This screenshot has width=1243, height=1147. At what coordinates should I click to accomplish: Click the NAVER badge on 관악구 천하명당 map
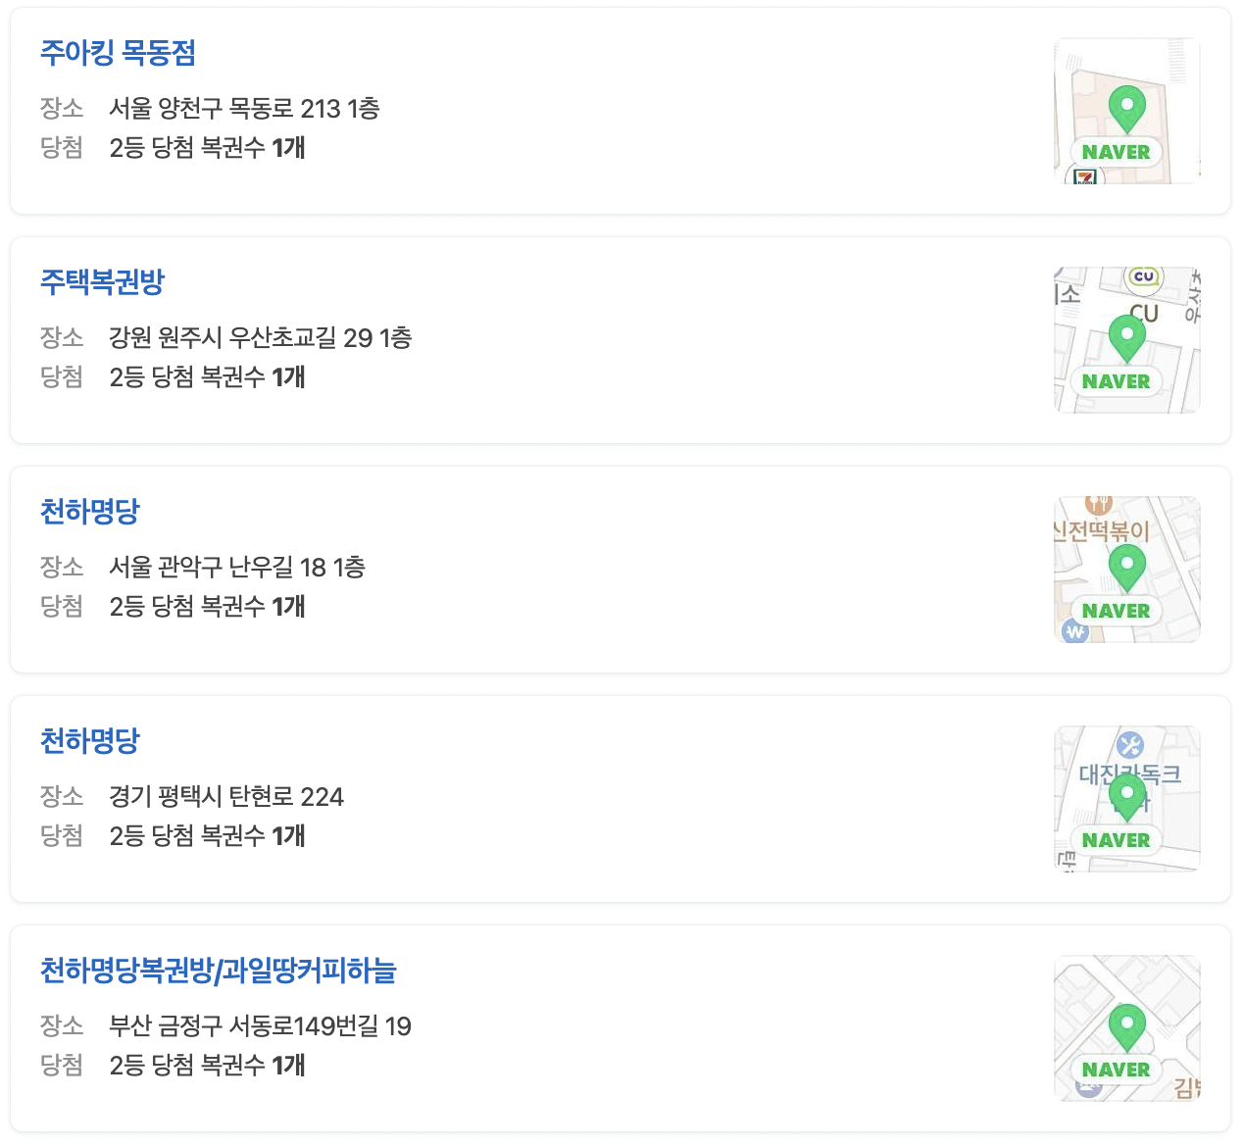(1115, 611)
